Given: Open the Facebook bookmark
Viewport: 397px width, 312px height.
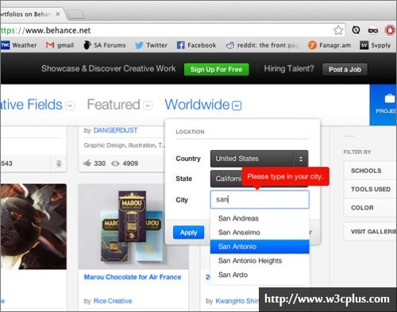Looking at the screenshot, I should click(x=196, y=45).
